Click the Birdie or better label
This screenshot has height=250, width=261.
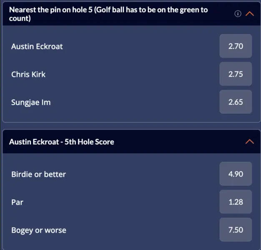39,174
